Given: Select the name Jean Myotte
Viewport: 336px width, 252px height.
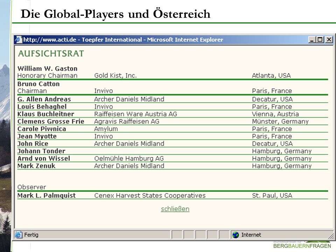Looking at the screenshot, I should 37,136.
